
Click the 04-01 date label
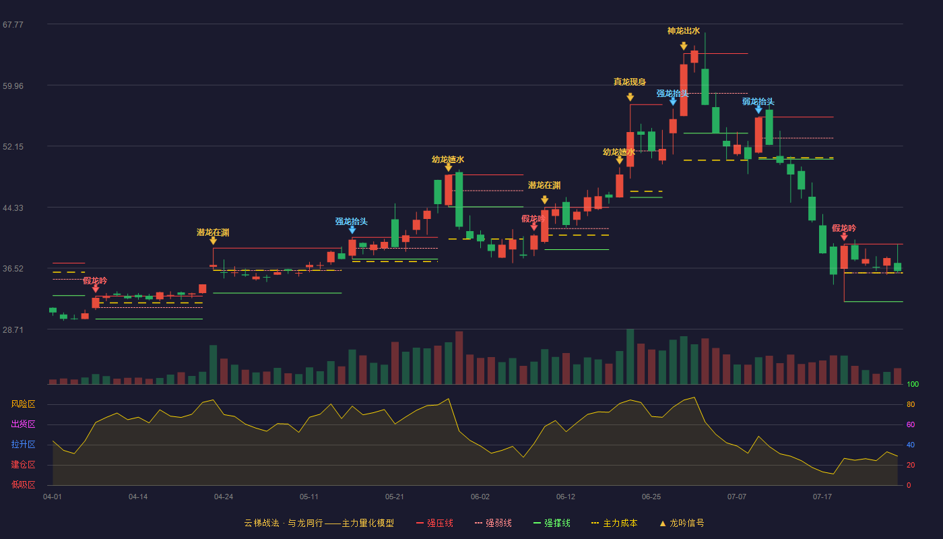(53, 497)
